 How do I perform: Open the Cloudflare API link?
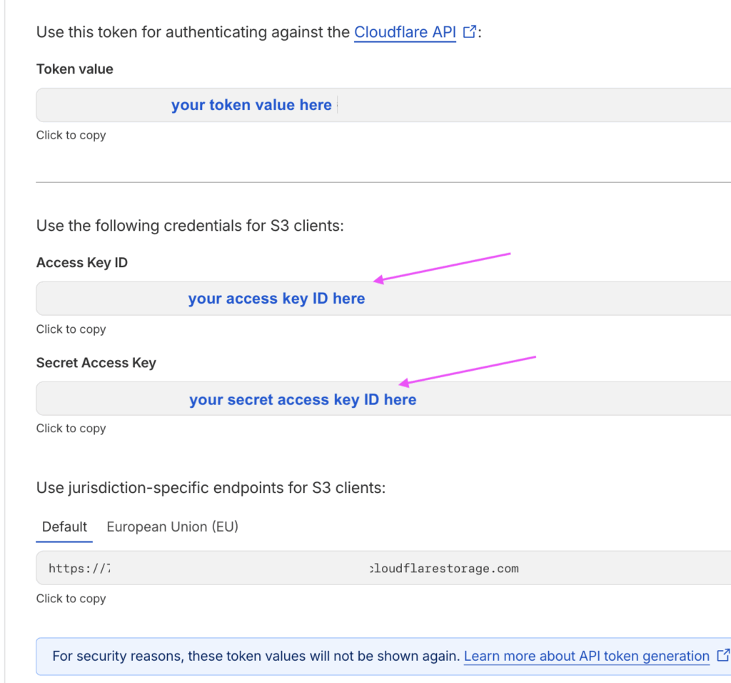click(404, 32)
